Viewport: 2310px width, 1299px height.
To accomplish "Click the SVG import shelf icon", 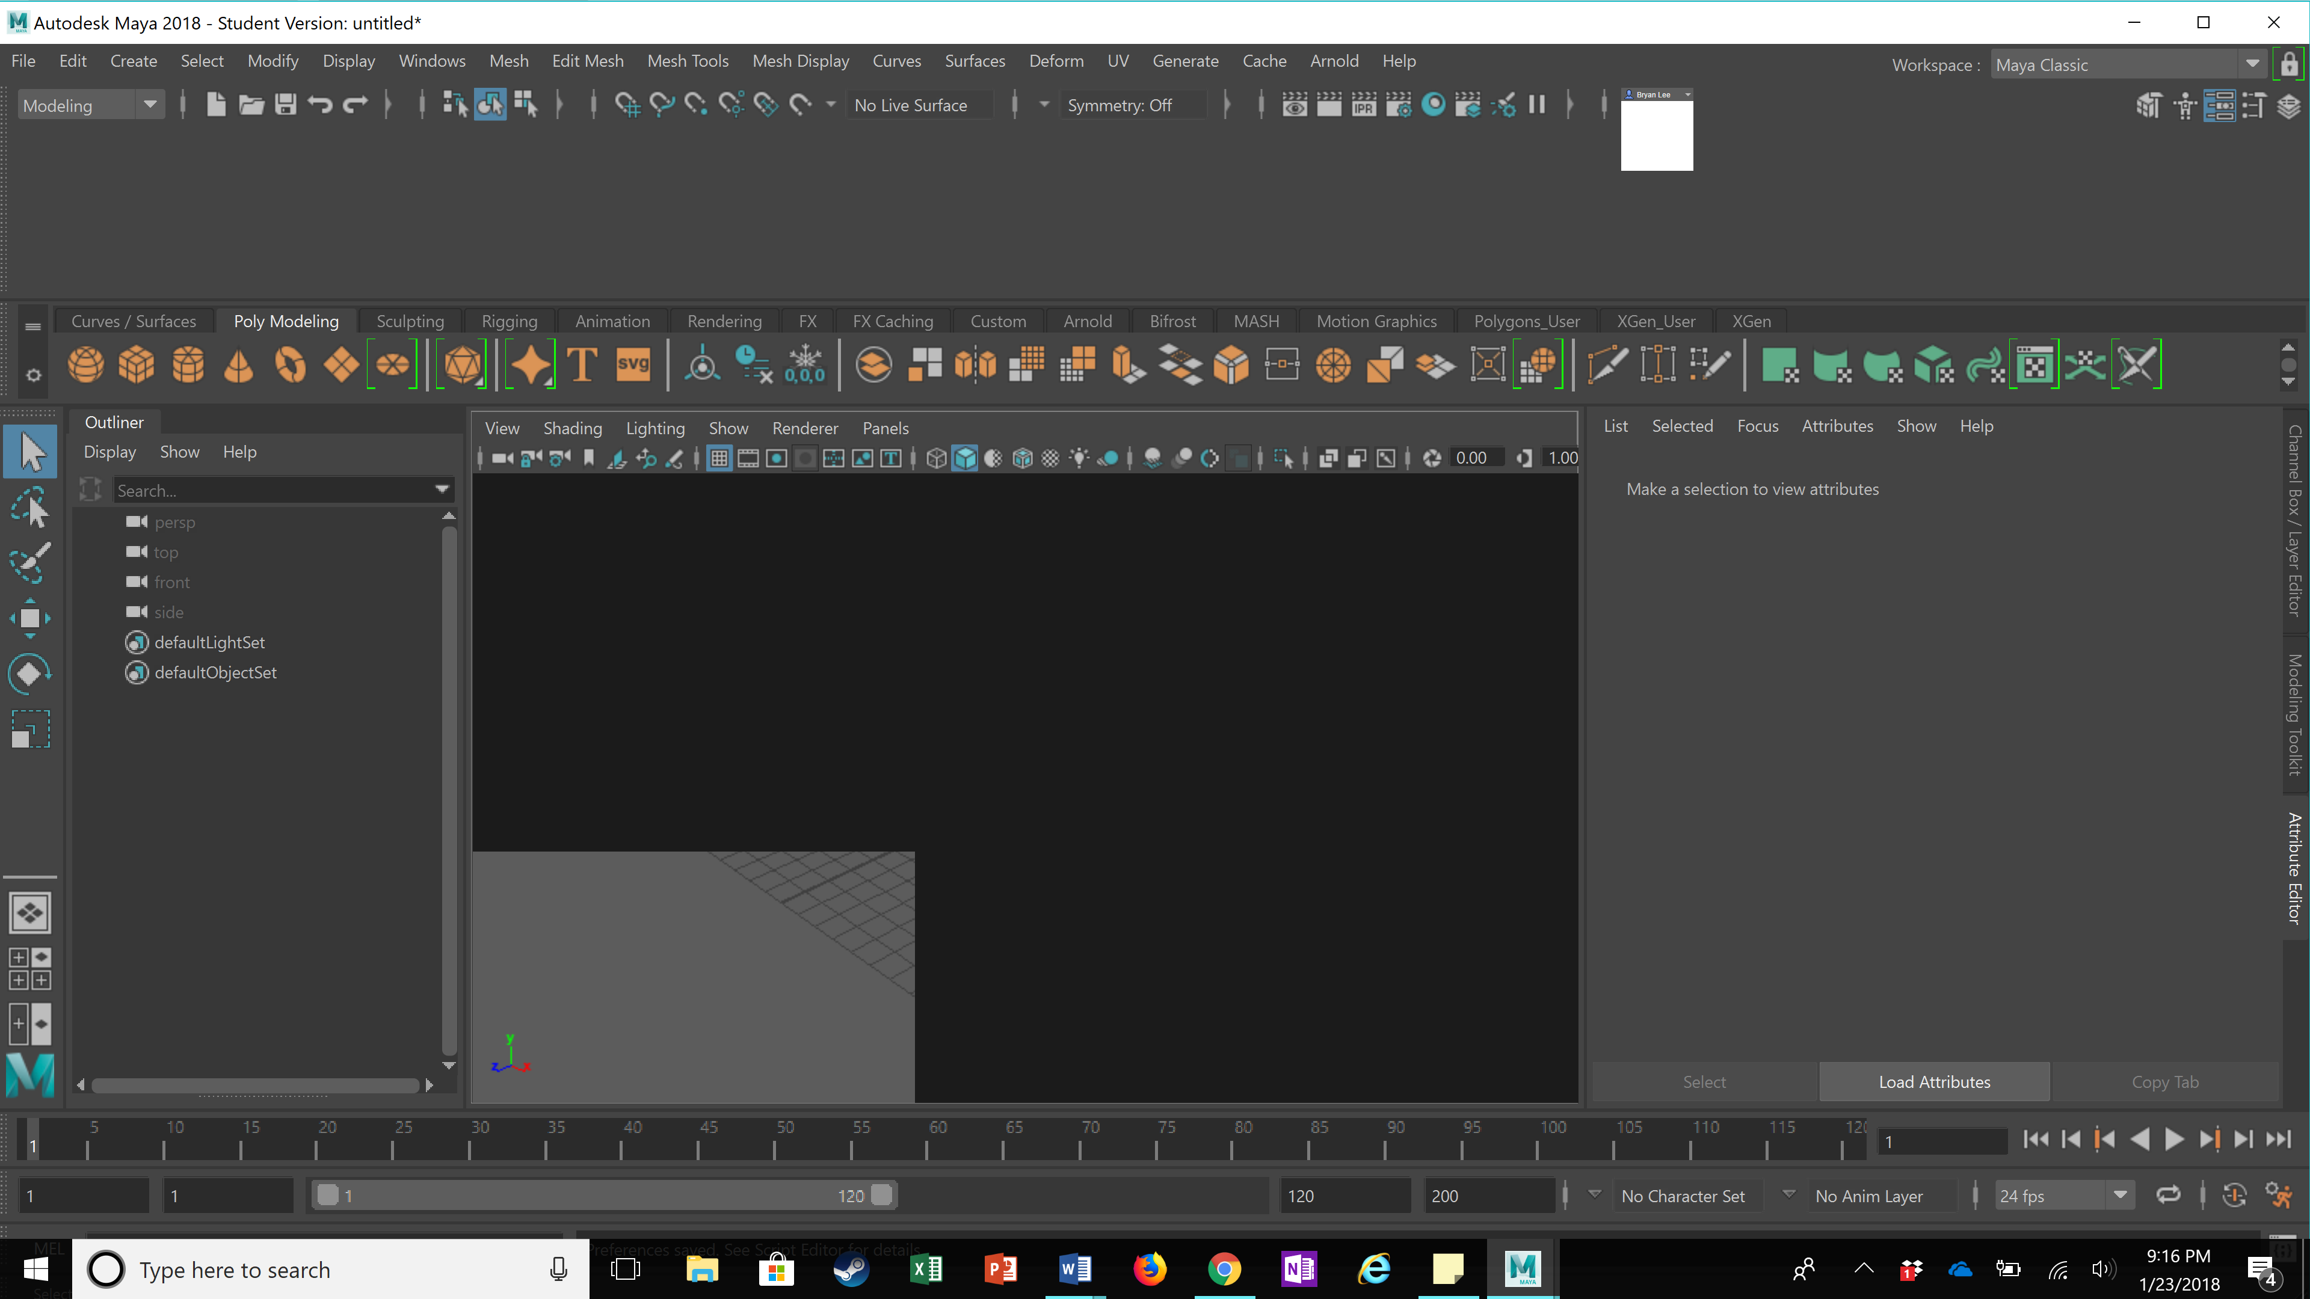I will pyautogui.click(x=633, y=365).
